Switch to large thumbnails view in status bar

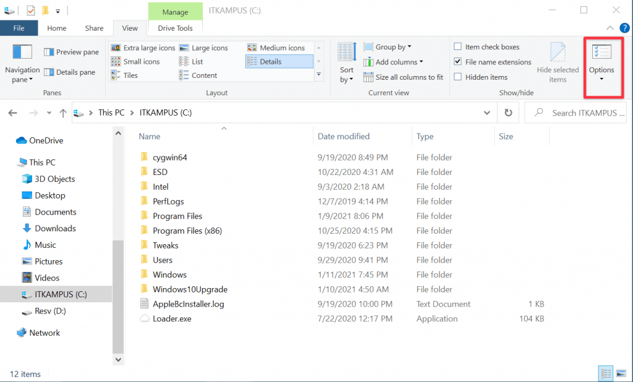(621, 374)
